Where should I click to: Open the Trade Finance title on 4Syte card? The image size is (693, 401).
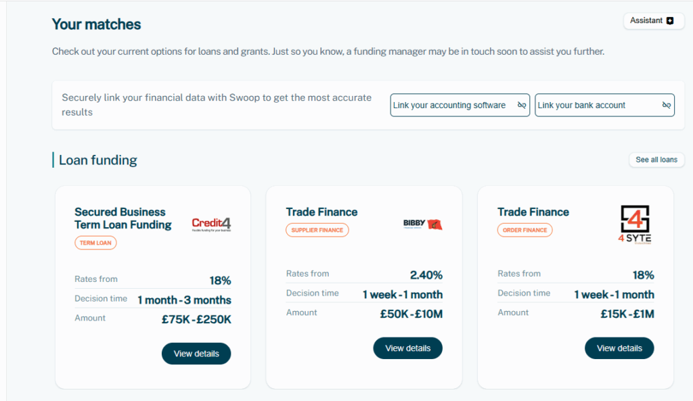coord(533,212)
